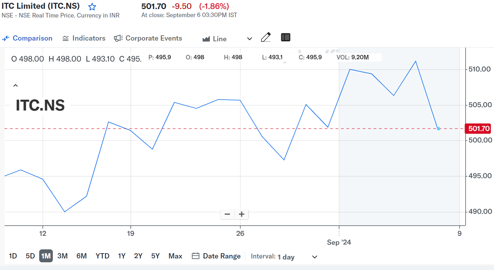Viewport: 494px width, 270px height.
Task: Show Corporate Events on the chart
Action: pyautogui.click(x=148, y=38)
